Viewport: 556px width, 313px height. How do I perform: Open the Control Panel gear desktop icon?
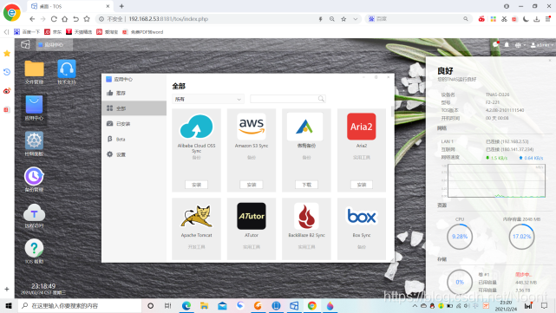34,140
